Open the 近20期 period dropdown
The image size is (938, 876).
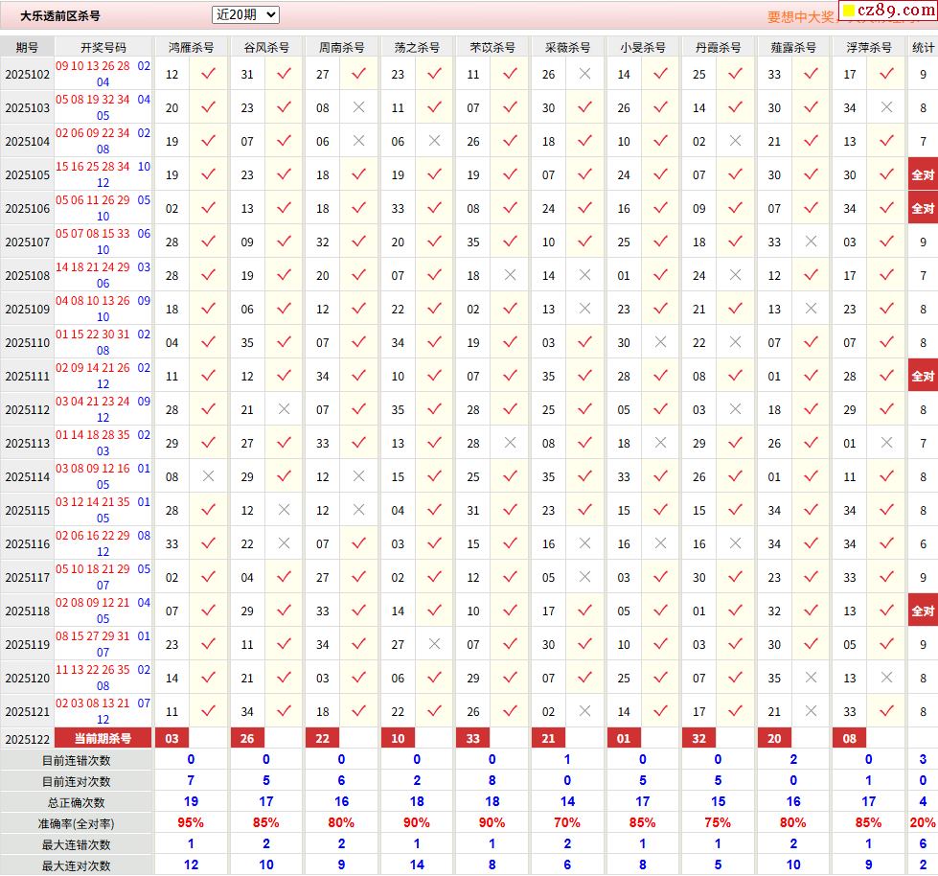click(245, 14)
